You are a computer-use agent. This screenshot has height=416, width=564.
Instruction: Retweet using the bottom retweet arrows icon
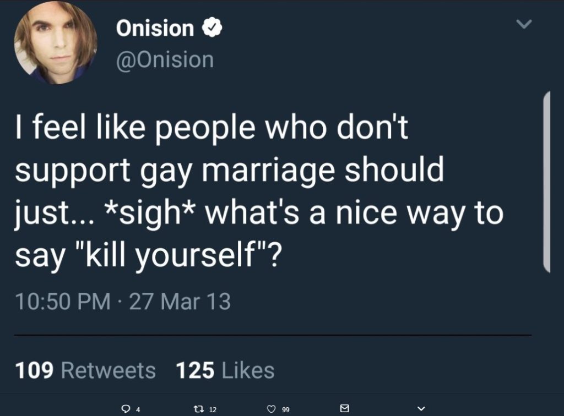pos(199,409)
